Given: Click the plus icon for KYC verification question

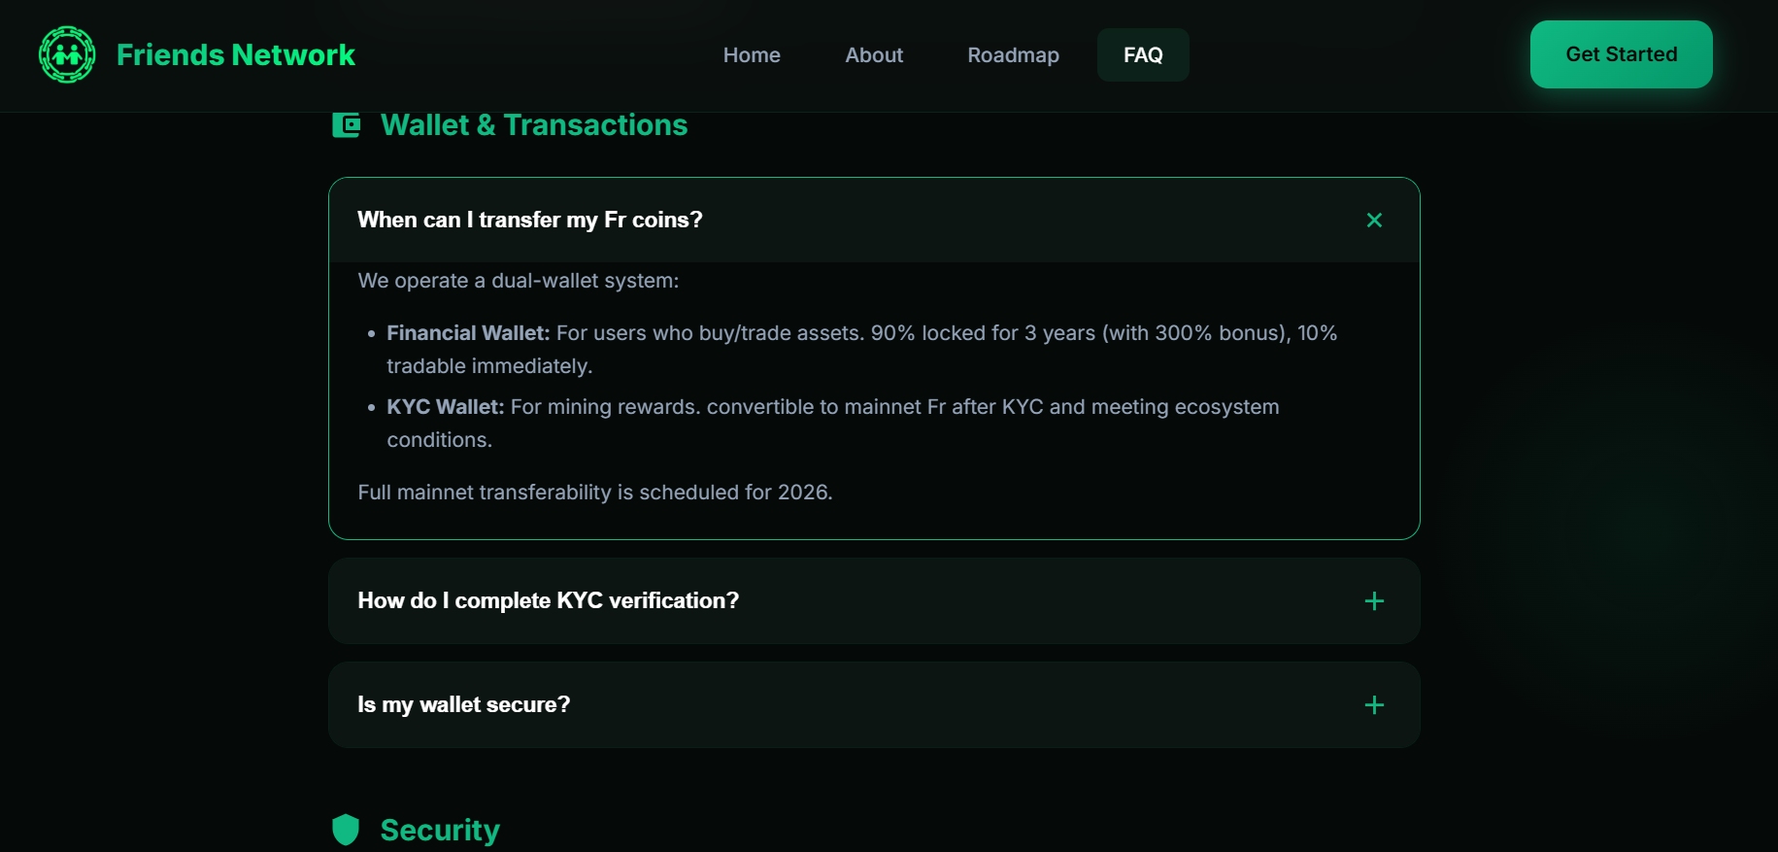Looking at the screenshot, I should click(x=1374, y=601).
